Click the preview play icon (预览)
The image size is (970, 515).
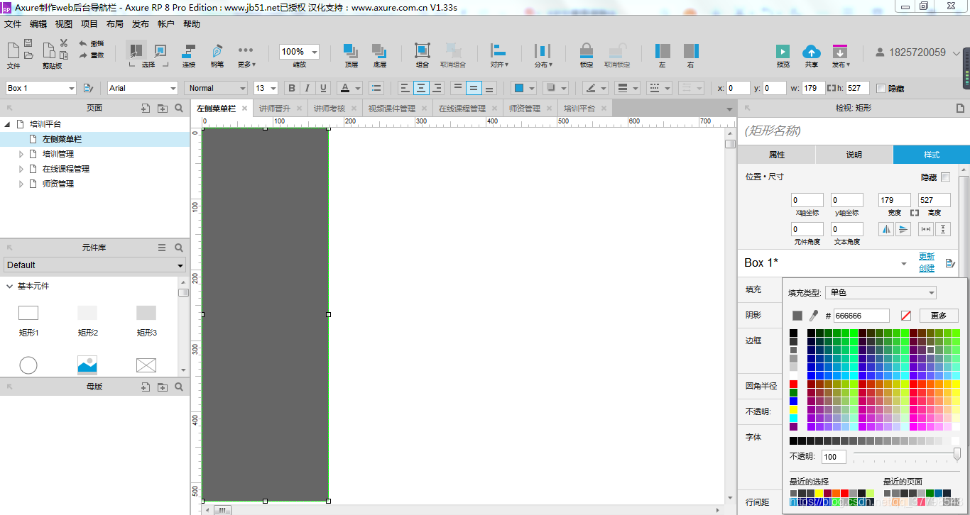(783, 51)
